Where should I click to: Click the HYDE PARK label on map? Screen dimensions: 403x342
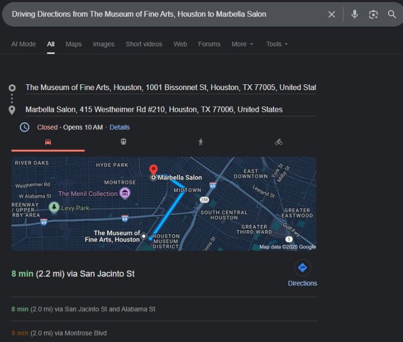pyautogui.click(x=112, y=165)
